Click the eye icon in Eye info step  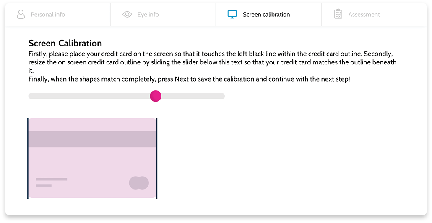(127, 14)
